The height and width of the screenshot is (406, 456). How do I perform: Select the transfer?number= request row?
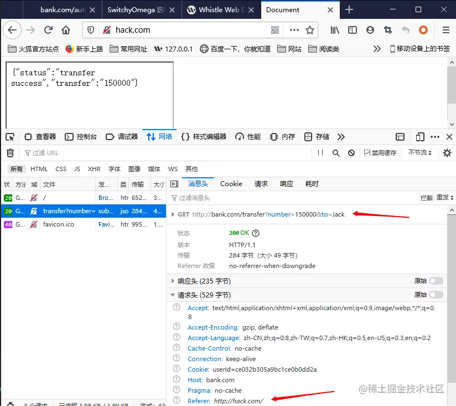[84, 211]
